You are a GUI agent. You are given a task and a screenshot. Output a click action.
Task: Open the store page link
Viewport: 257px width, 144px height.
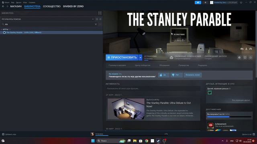click(x=117, y=65)
